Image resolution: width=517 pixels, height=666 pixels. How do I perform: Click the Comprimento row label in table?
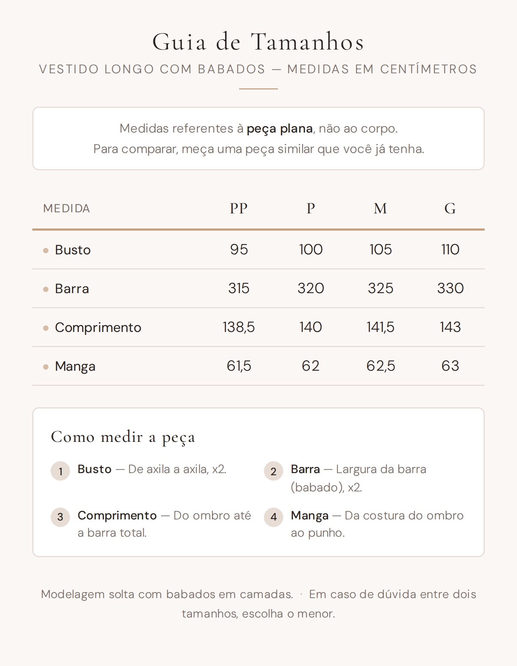click(x=98, y=328)
